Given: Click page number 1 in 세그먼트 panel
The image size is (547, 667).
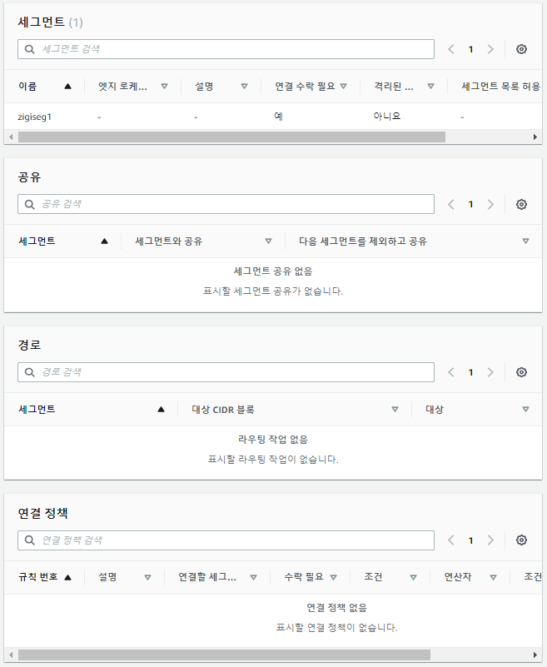Looking at the screenshot, I should coord(471,49).
